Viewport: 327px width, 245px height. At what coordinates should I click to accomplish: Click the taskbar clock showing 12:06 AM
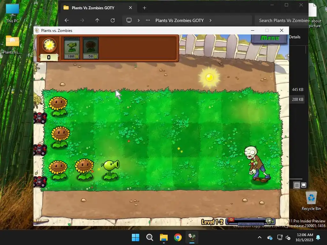304,237
